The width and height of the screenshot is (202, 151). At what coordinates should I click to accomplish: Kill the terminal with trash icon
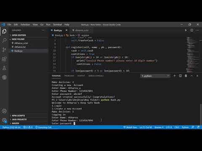[x=186, y=76]
